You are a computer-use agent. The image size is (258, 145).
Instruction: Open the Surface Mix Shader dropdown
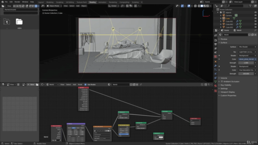(x=248, y=47)
